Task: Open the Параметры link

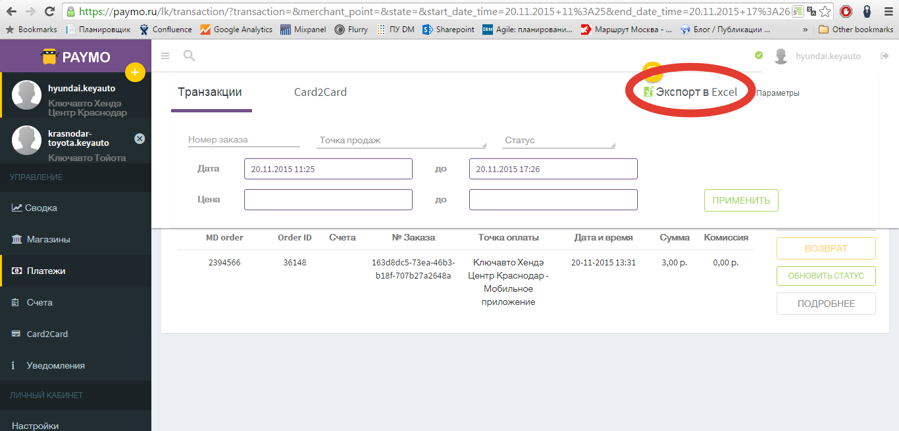Action: point(778,93)
